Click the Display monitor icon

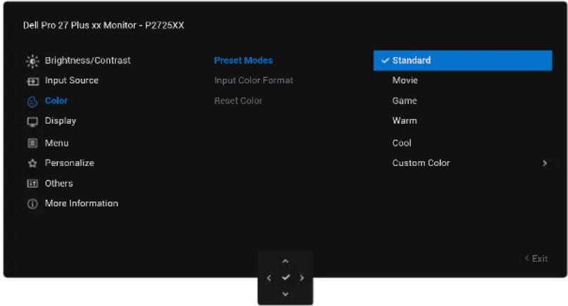coord(32,122)
